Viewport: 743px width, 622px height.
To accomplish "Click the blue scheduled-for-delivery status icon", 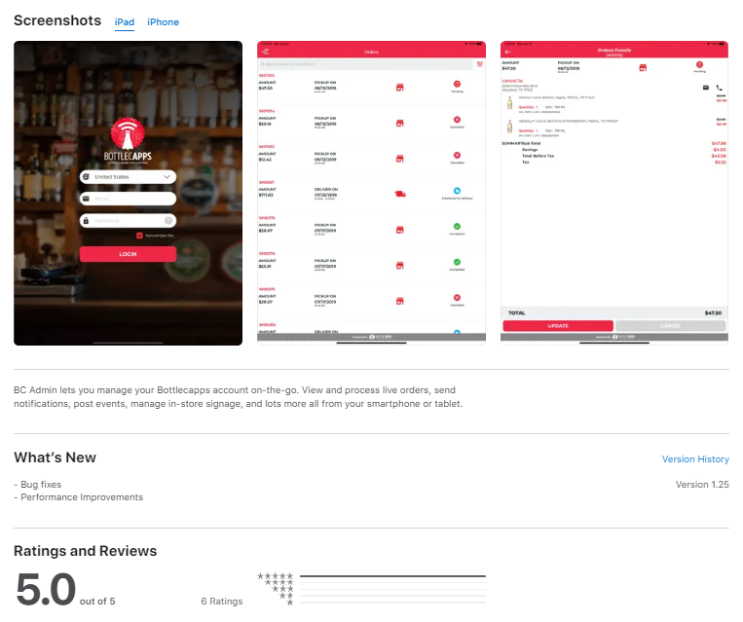I will pos(457,191).
